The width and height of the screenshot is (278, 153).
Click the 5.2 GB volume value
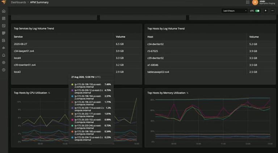pos(253,44)
